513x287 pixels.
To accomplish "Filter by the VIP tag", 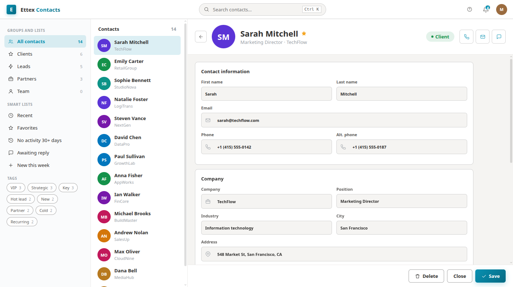I will [x=16, y=188].
